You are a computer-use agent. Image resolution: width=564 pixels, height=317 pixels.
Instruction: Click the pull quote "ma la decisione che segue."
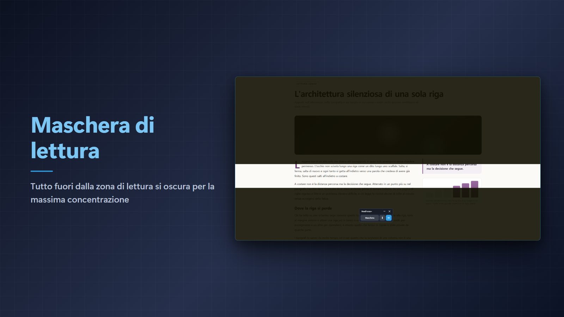click(445, 169)
